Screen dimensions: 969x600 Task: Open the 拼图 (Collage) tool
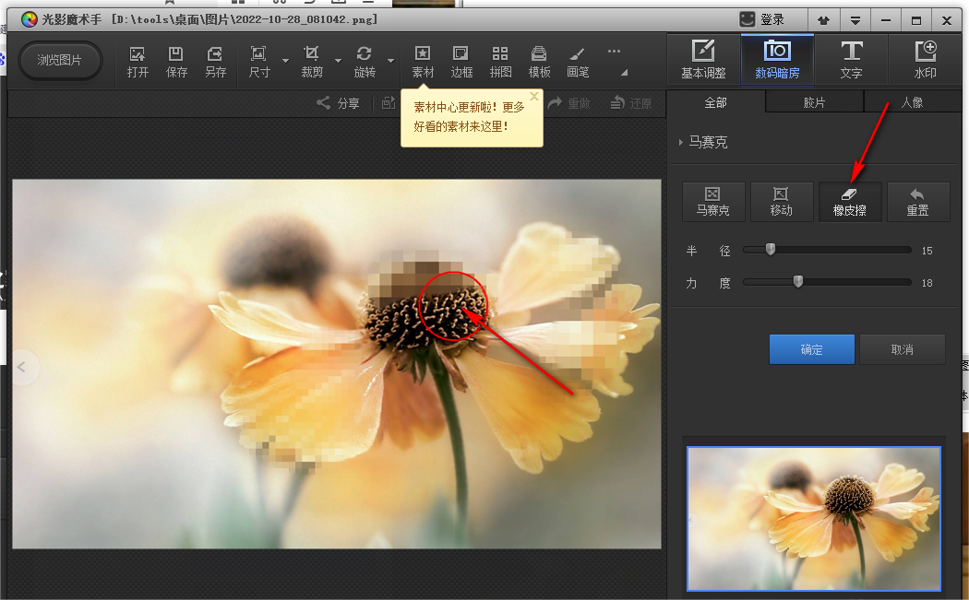point(500,61)
